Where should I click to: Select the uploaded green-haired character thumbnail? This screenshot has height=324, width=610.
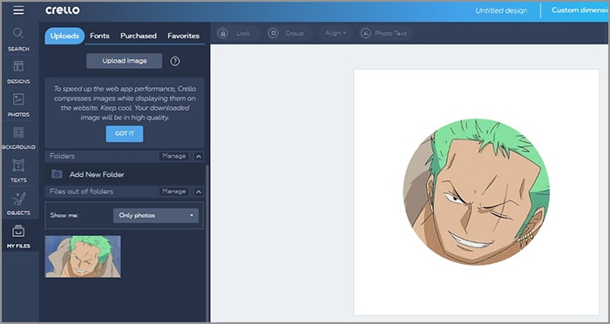[x=83, y=256]
